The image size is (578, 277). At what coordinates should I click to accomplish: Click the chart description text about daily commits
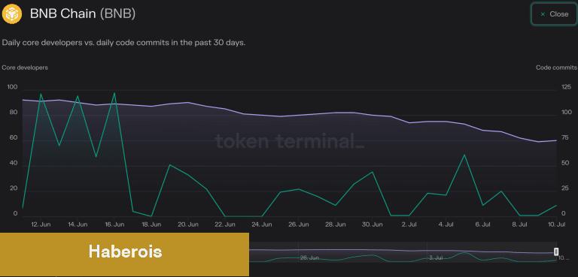click(124, 42)
